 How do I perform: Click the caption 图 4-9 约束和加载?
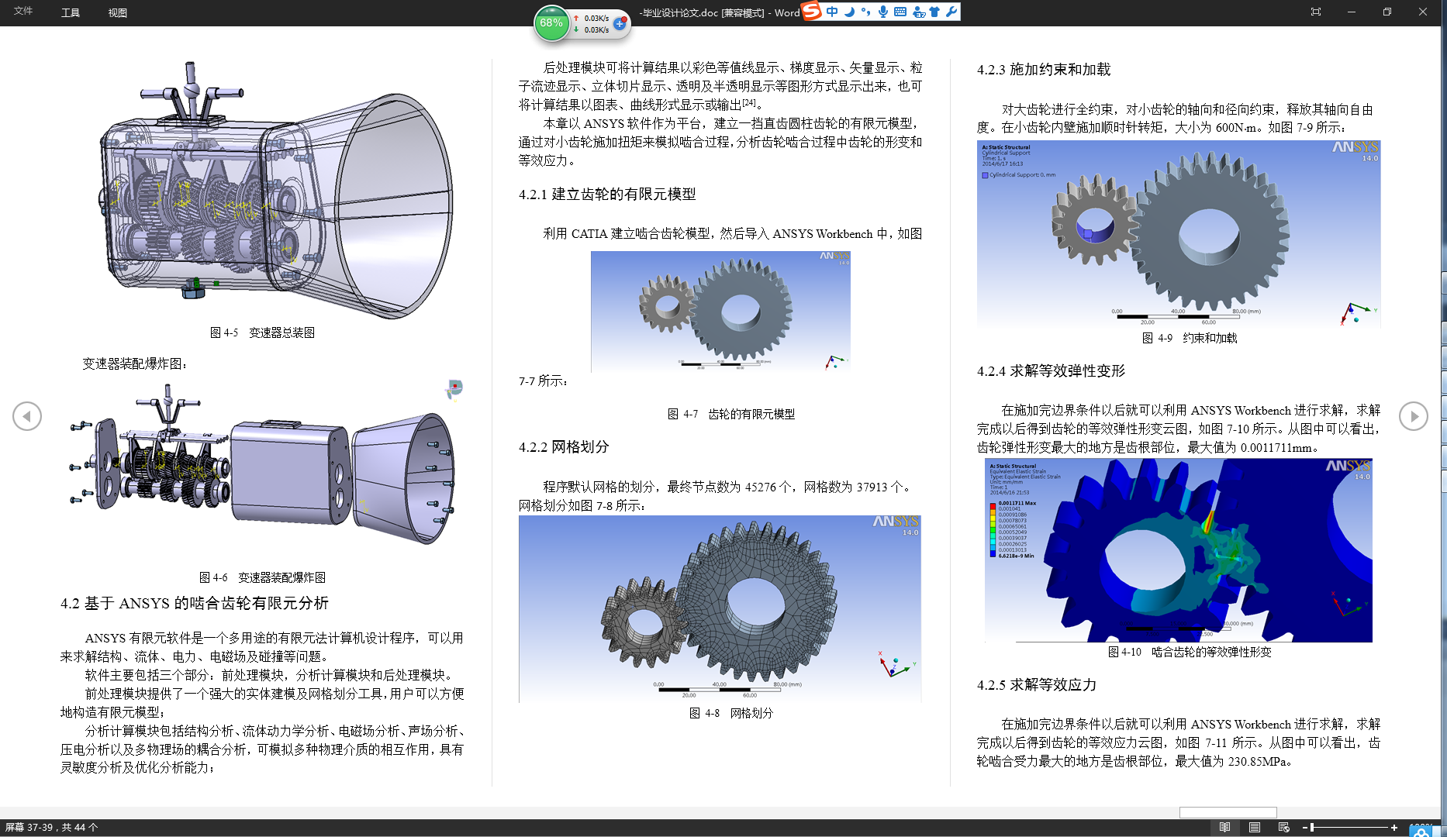1190,338
